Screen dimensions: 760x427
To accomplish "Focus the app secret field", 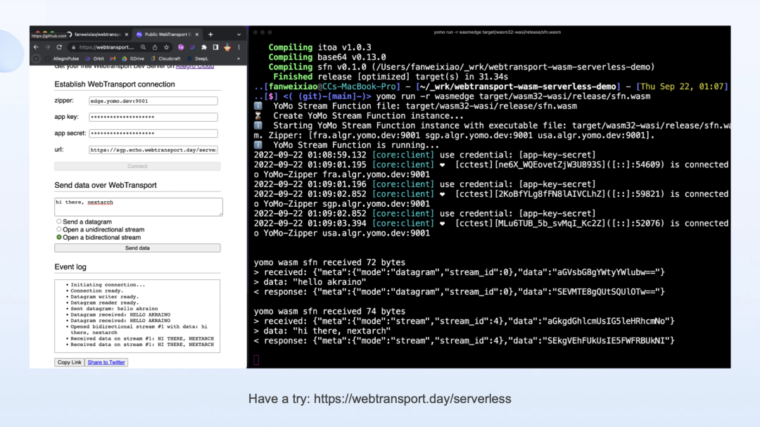I will coord(153,133).
